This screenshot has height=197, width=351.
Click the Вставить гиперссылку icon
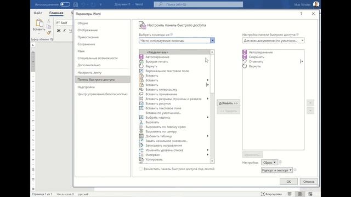pos(141,90)
